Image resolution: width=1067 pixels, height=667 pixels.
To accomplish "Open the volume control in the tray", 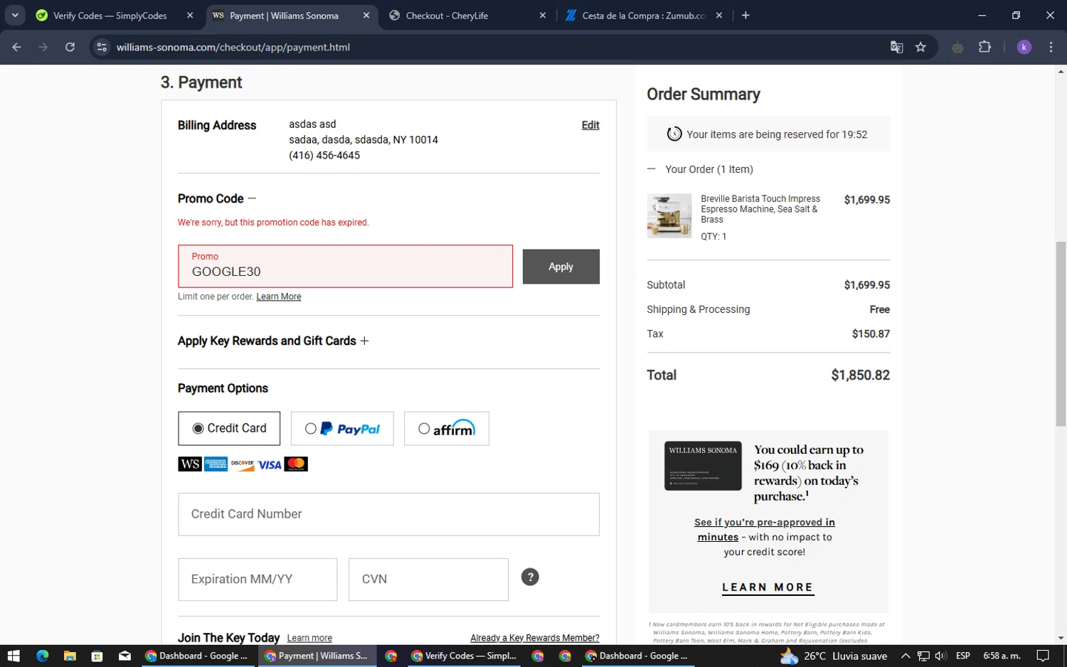I will [x=940, y=656].
